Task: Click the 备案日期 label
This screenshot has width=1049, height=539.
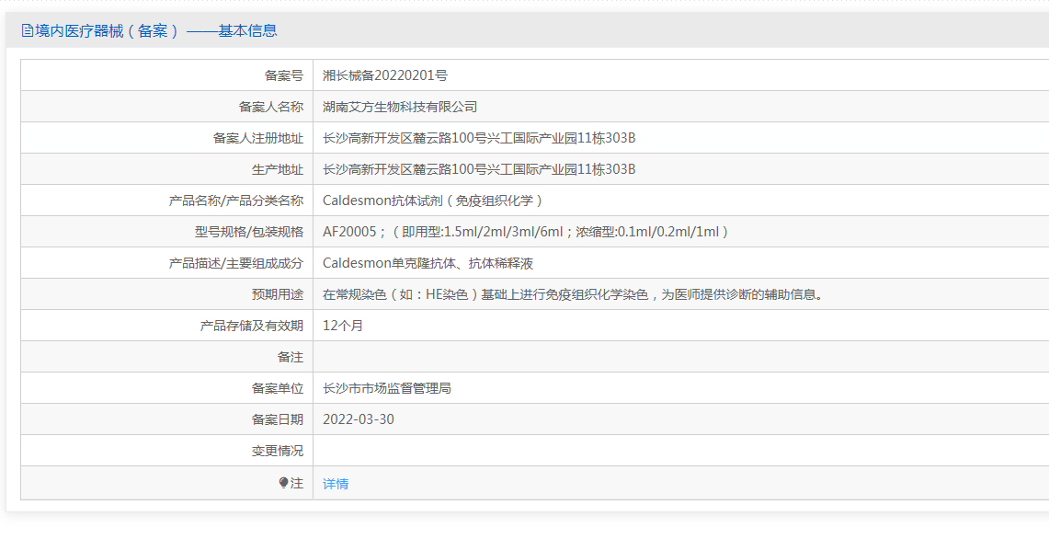Action: tap(278, 419)
